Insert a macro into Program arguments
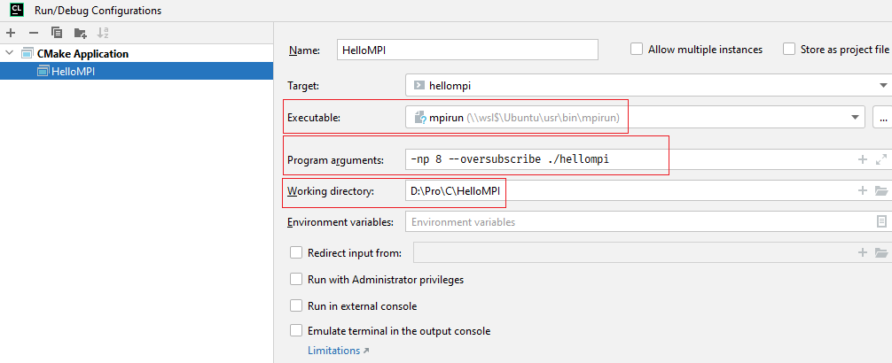 pyautogui.click(x=861, y=160)
